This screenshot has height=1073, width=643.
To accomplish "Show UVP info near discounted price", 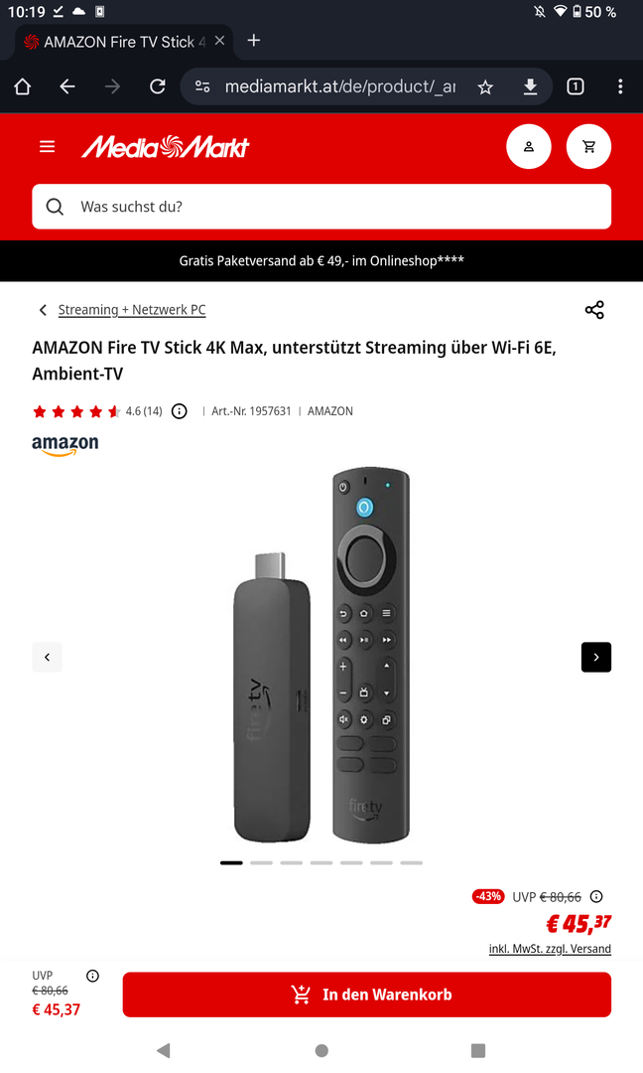I will [596, 896].
